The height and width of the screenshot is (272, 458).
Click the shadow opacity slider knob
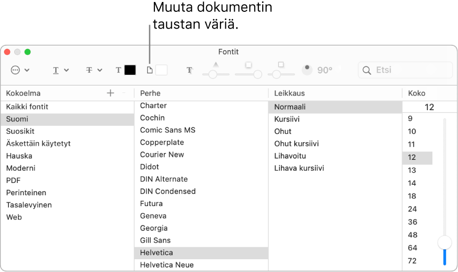click(213, 74)
